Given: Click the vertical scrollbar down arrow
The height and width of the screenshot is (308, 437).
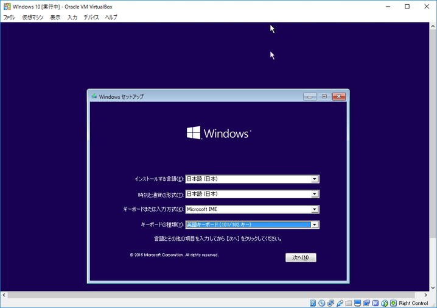Looking at the screenshot, I should click(x=433, y=288).
